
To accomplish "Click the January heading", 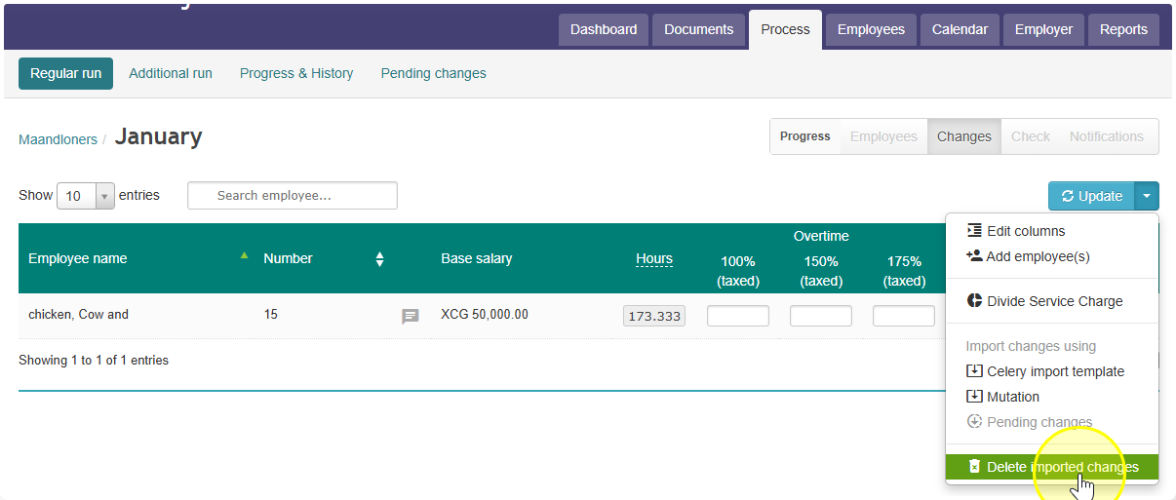I will (x=158, y=136).
